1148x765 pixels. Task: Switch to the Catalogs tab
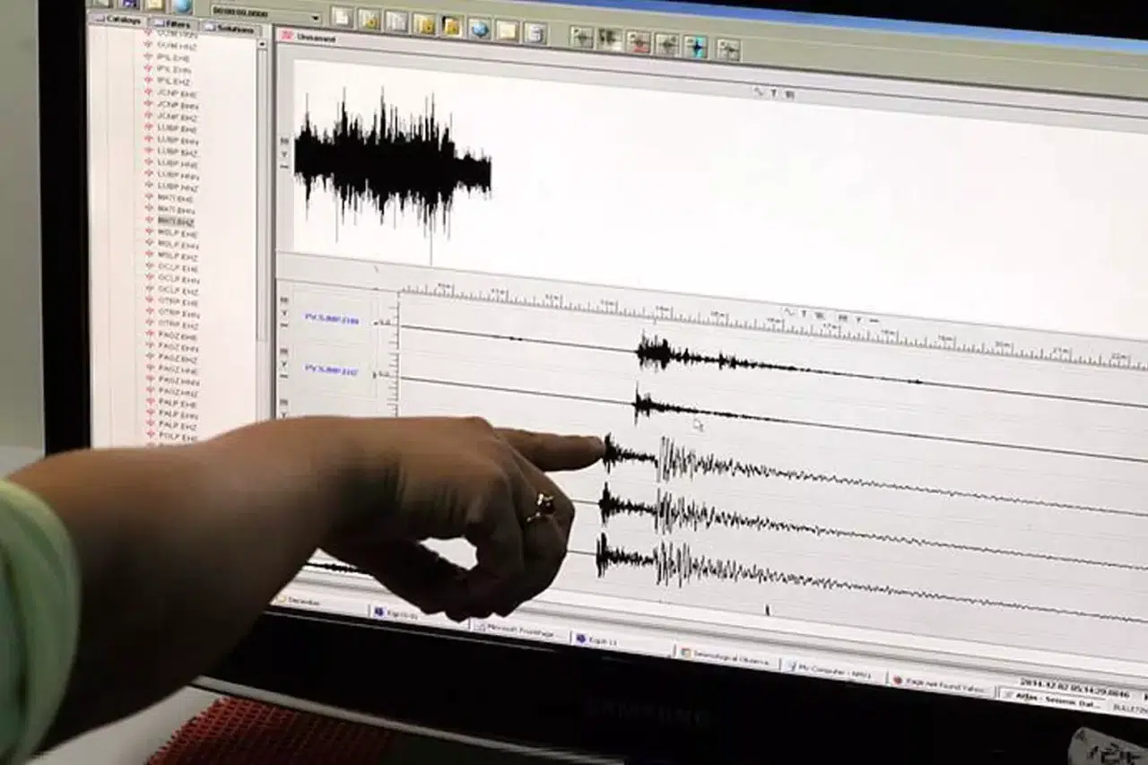pos(122,19)
